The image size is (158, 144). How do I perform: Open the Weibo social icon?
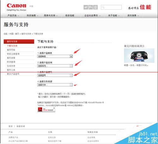[x=86, y=7]
